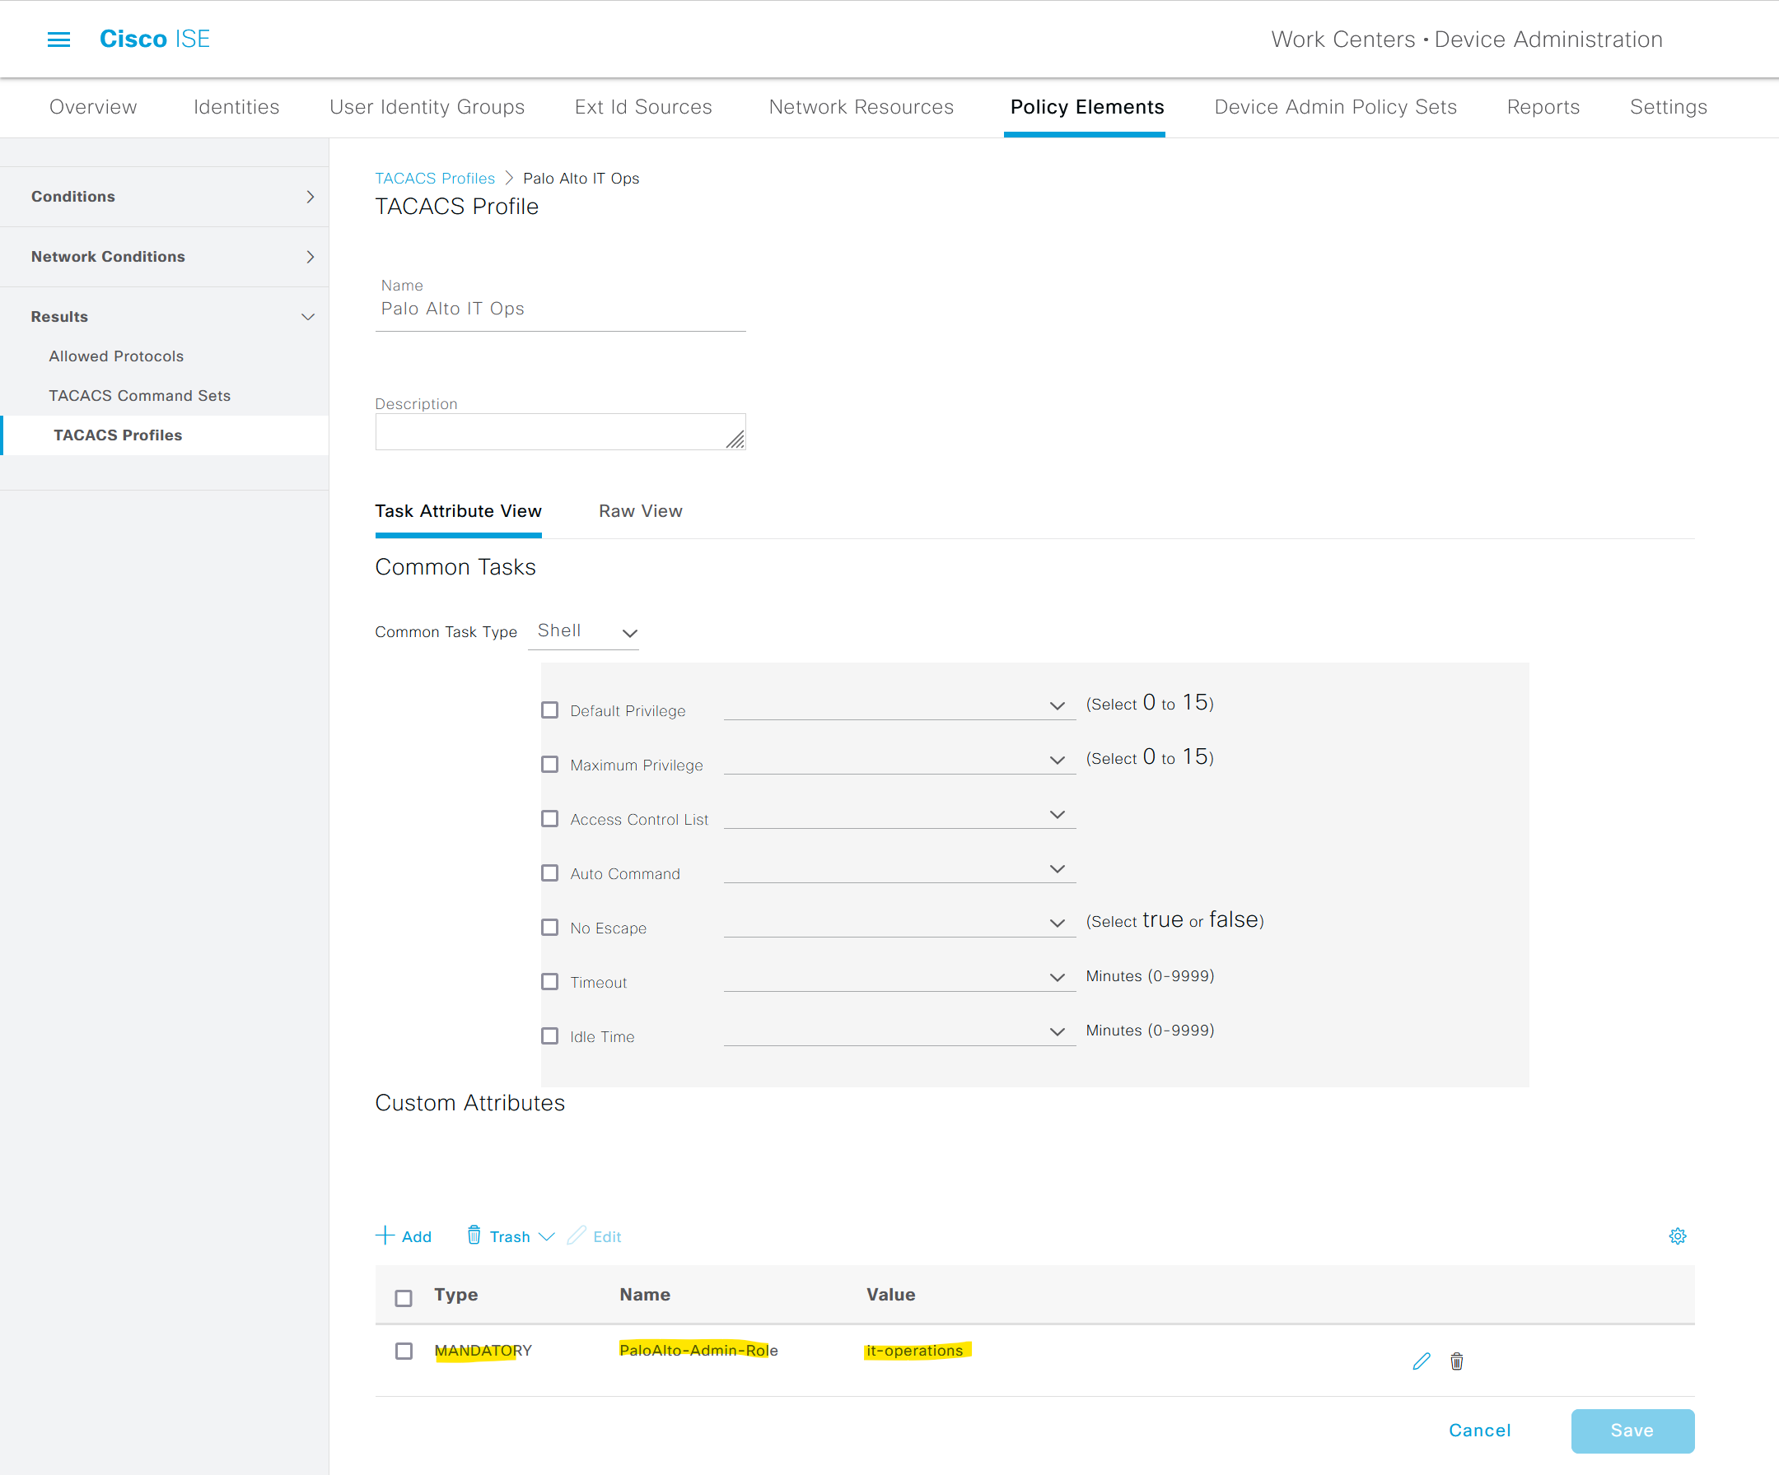The image size is (1779, 1475).
Task: Click the Name column header in table
Action: point(645,1294)
